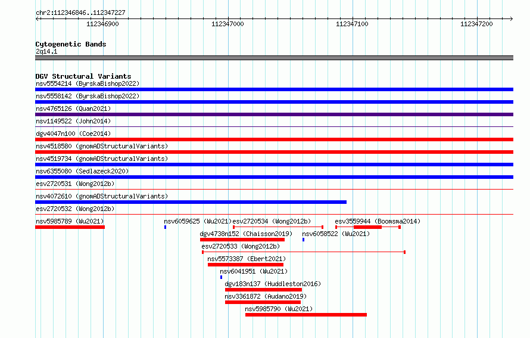Select the thin red span of esv2720534
This screenshot has width=530, height=338.
278,227
